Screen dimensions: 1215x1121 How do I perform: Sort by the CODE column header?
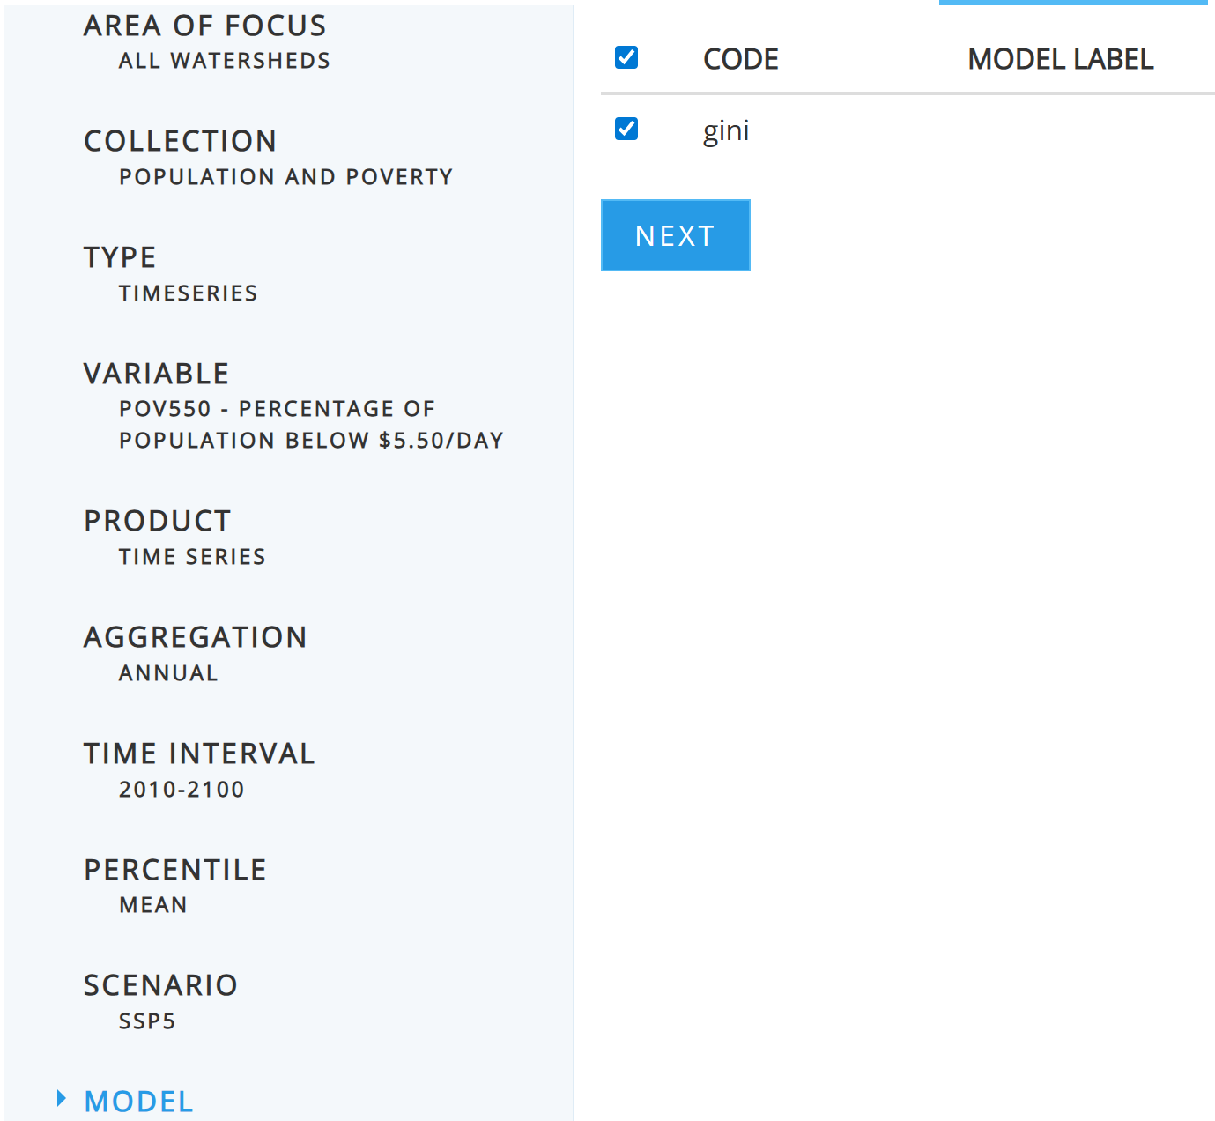pyautogui.click(x=740, y=59)
